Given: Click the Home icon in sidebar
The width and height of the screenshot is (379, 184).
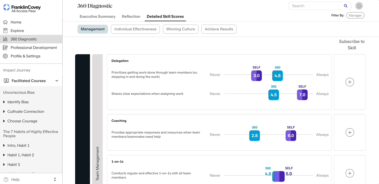Looking at the screenshot, I should pyautogui.click(x=5, y=22).
